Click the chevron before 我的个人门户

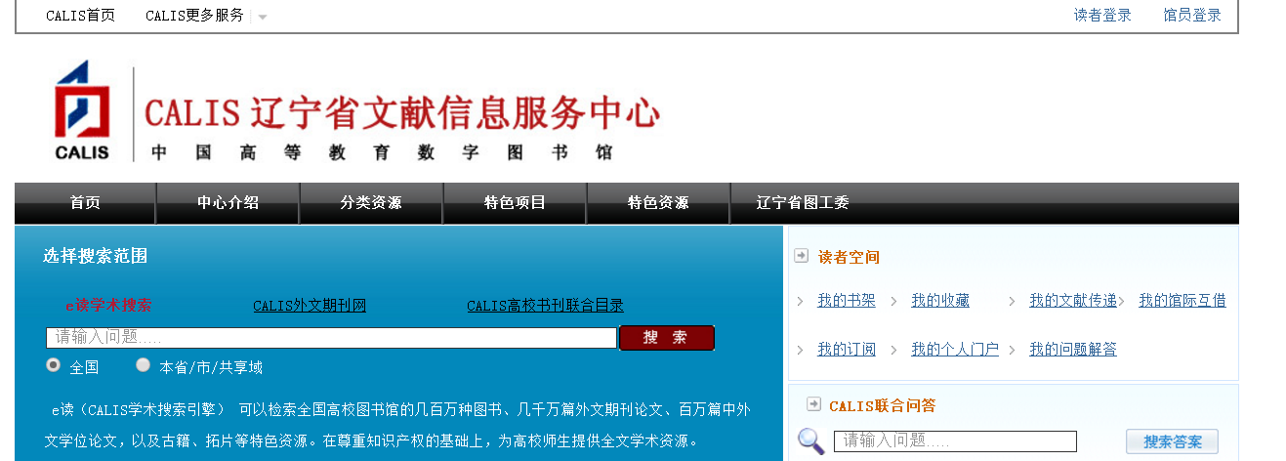coord(894,350)
